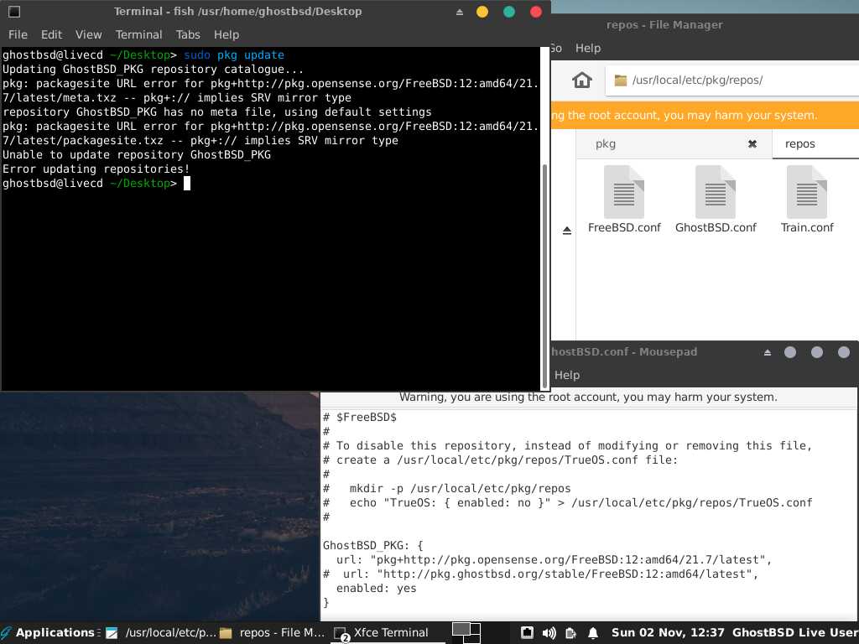859x644 pixels.
Task: Switch to Xfce Terminal from taskbar
Action: pyautogui.click(x=382, y=632)
